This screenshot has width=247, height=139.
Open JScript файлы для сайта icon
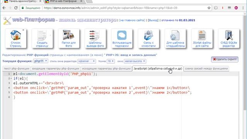pyautogui.click(x=202, y=38)
